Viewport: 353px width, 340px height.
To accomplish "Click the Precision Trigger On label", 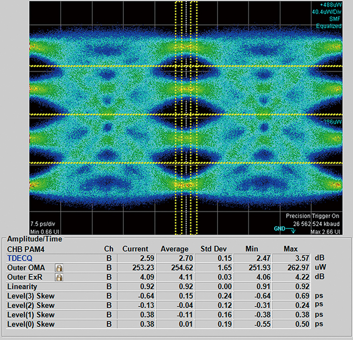I will 312,216.
